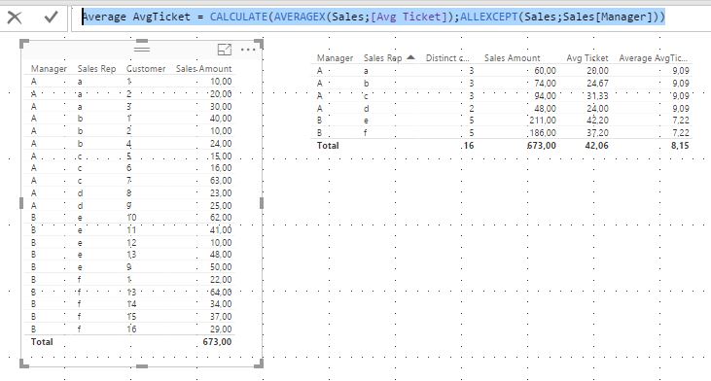Click into the DAX formula bar
Viewport: 711px width, 381px height.
click(x=390, y=17)
